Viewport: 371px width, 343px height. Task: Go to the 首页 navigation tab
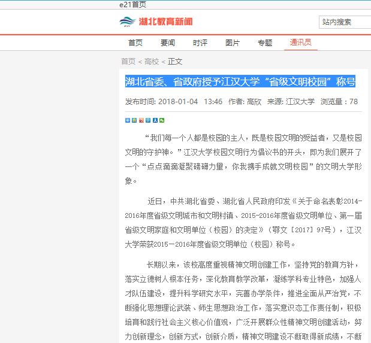pos(135,43)
